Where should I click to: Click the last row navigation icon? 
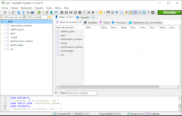pos(71,12)
